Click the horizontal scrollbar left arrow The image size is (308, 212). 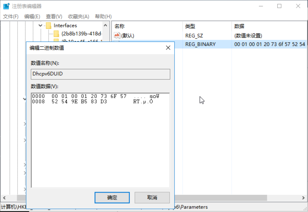coord(4,198)
